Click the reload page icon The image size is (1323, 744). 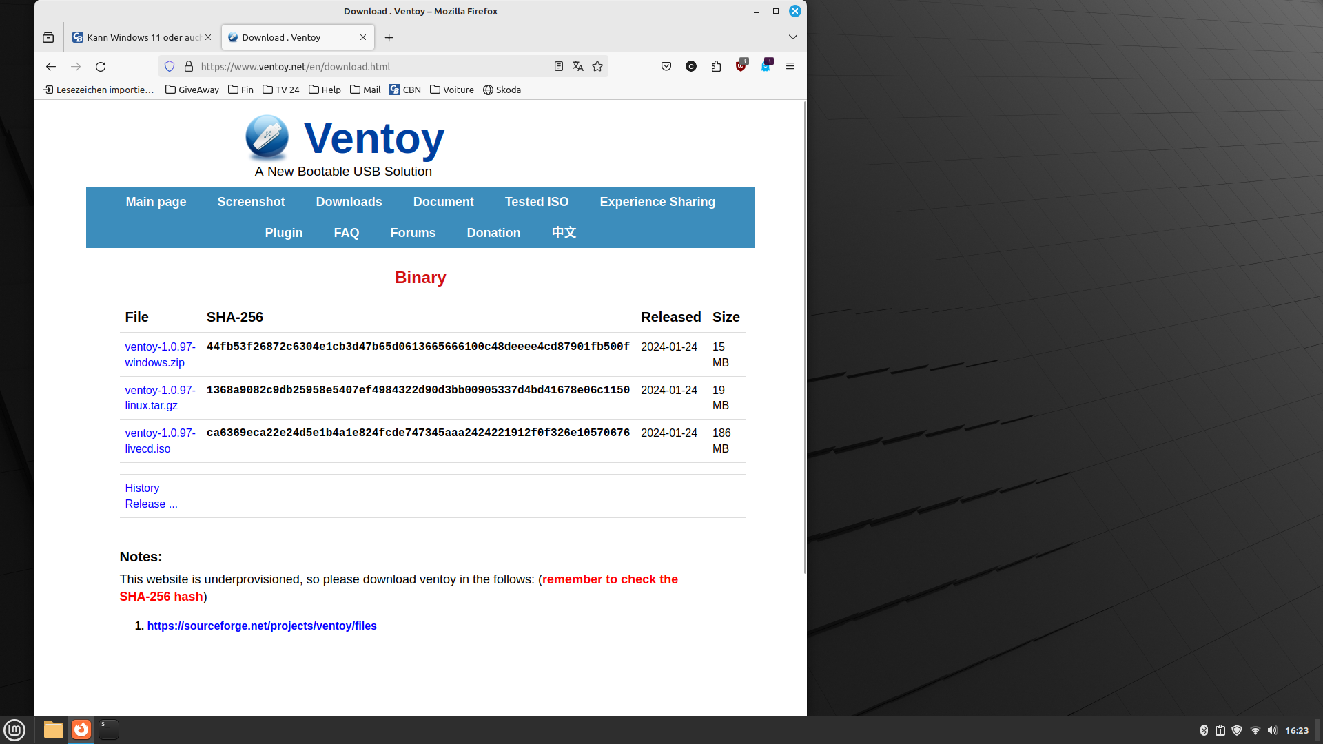tap(101, 67)
